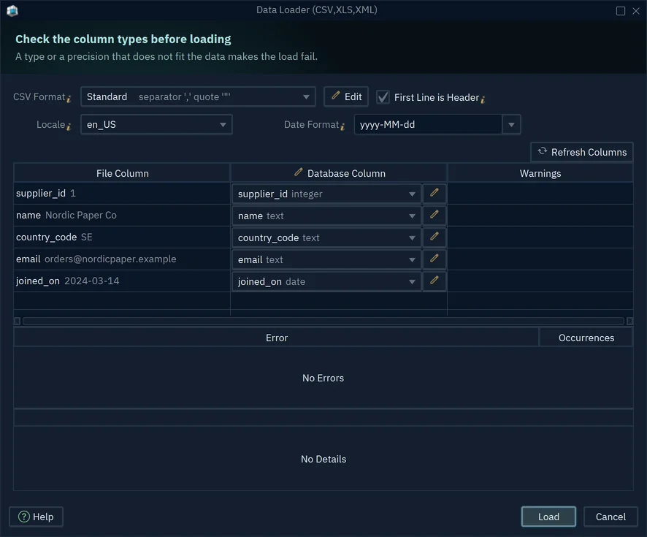
Task: Click the Edit CSV format button
Action: (x=346, y=96)
